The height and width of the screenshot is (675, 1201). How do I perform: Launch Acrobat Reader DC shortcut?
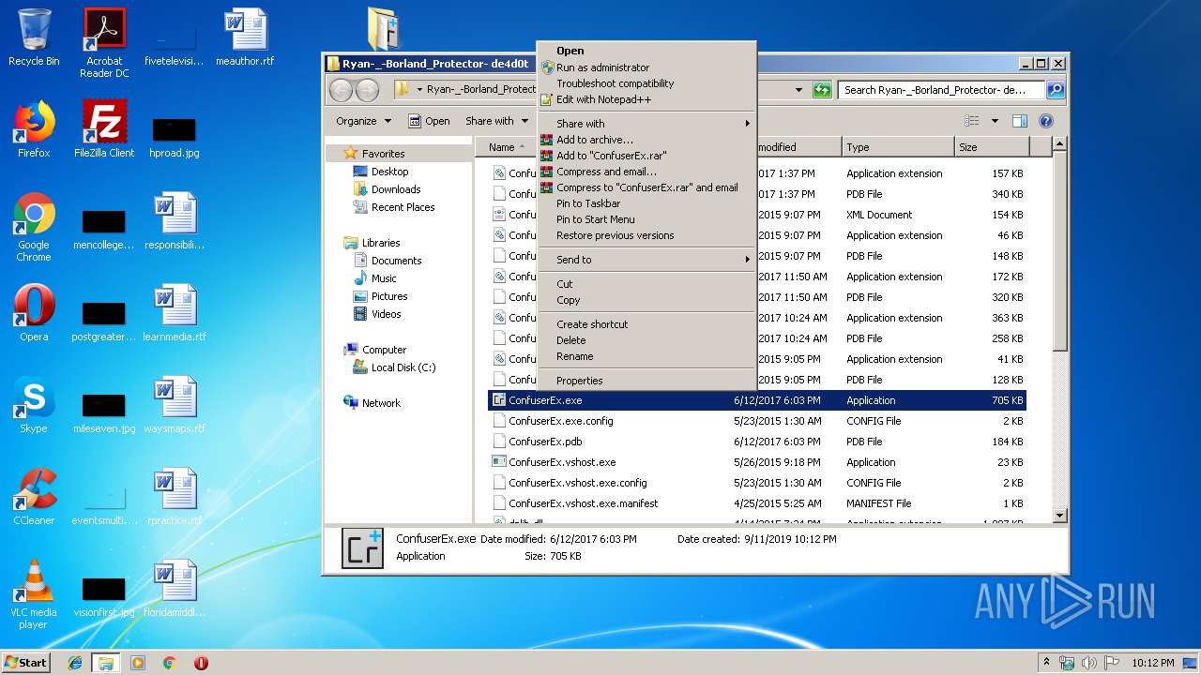(x=104, y=42)
